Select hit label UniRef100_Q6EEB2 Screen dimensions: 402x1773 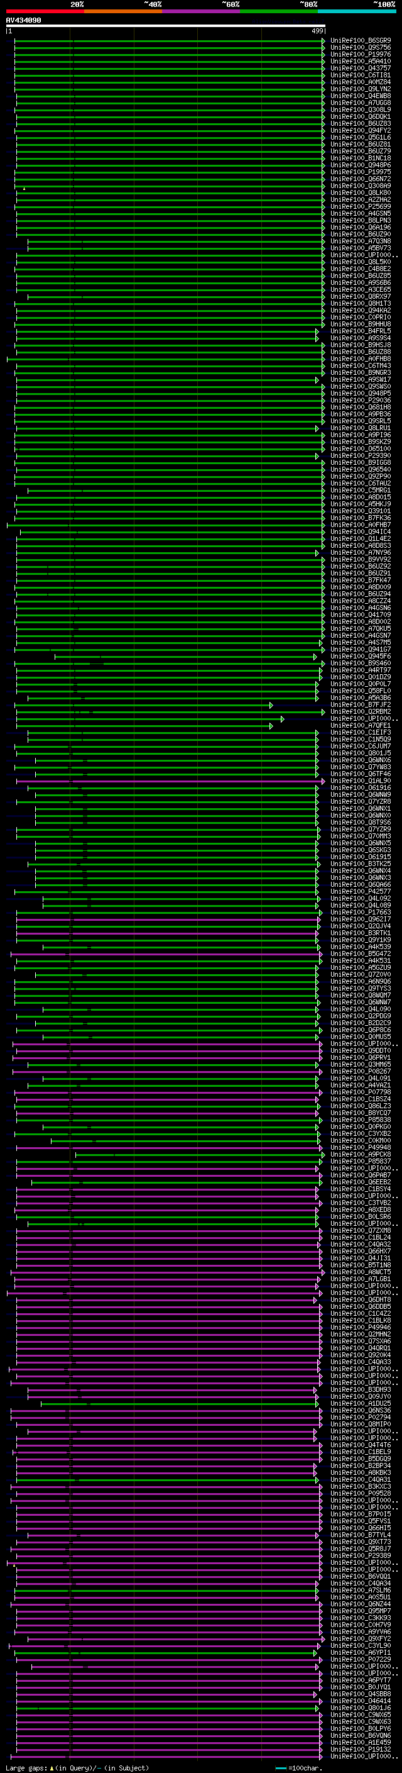361,1182
